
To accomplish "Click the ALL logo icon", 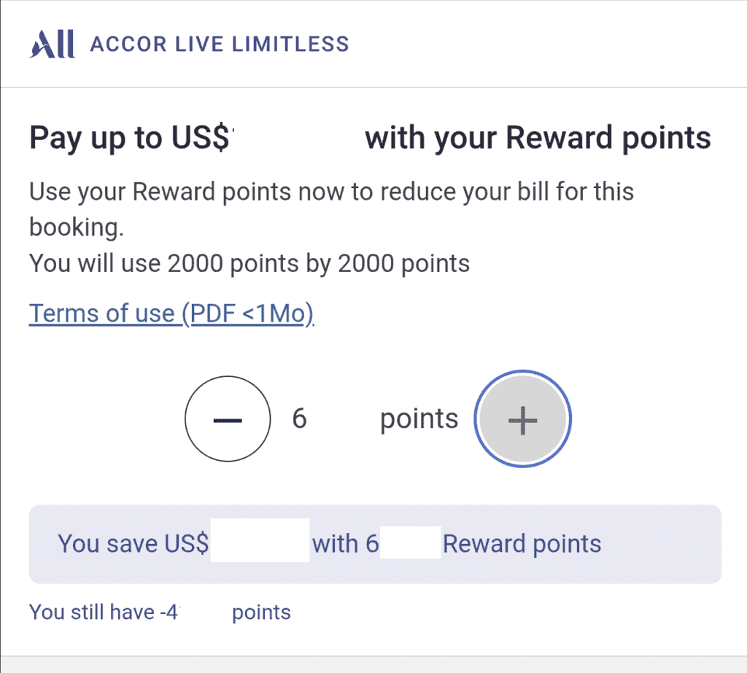I will (52, 44).
